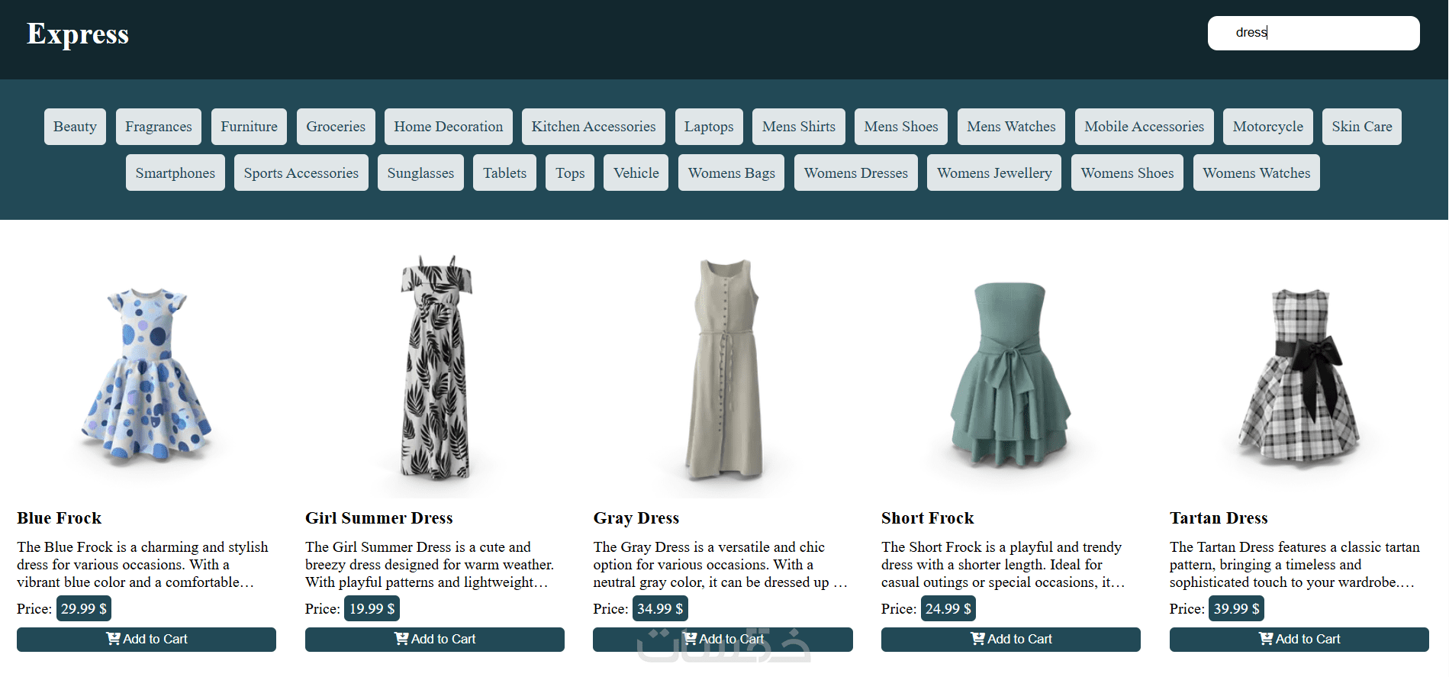
Task: Open the Sunglasses category
Action: pyautogui.click(x=420, y=172)
